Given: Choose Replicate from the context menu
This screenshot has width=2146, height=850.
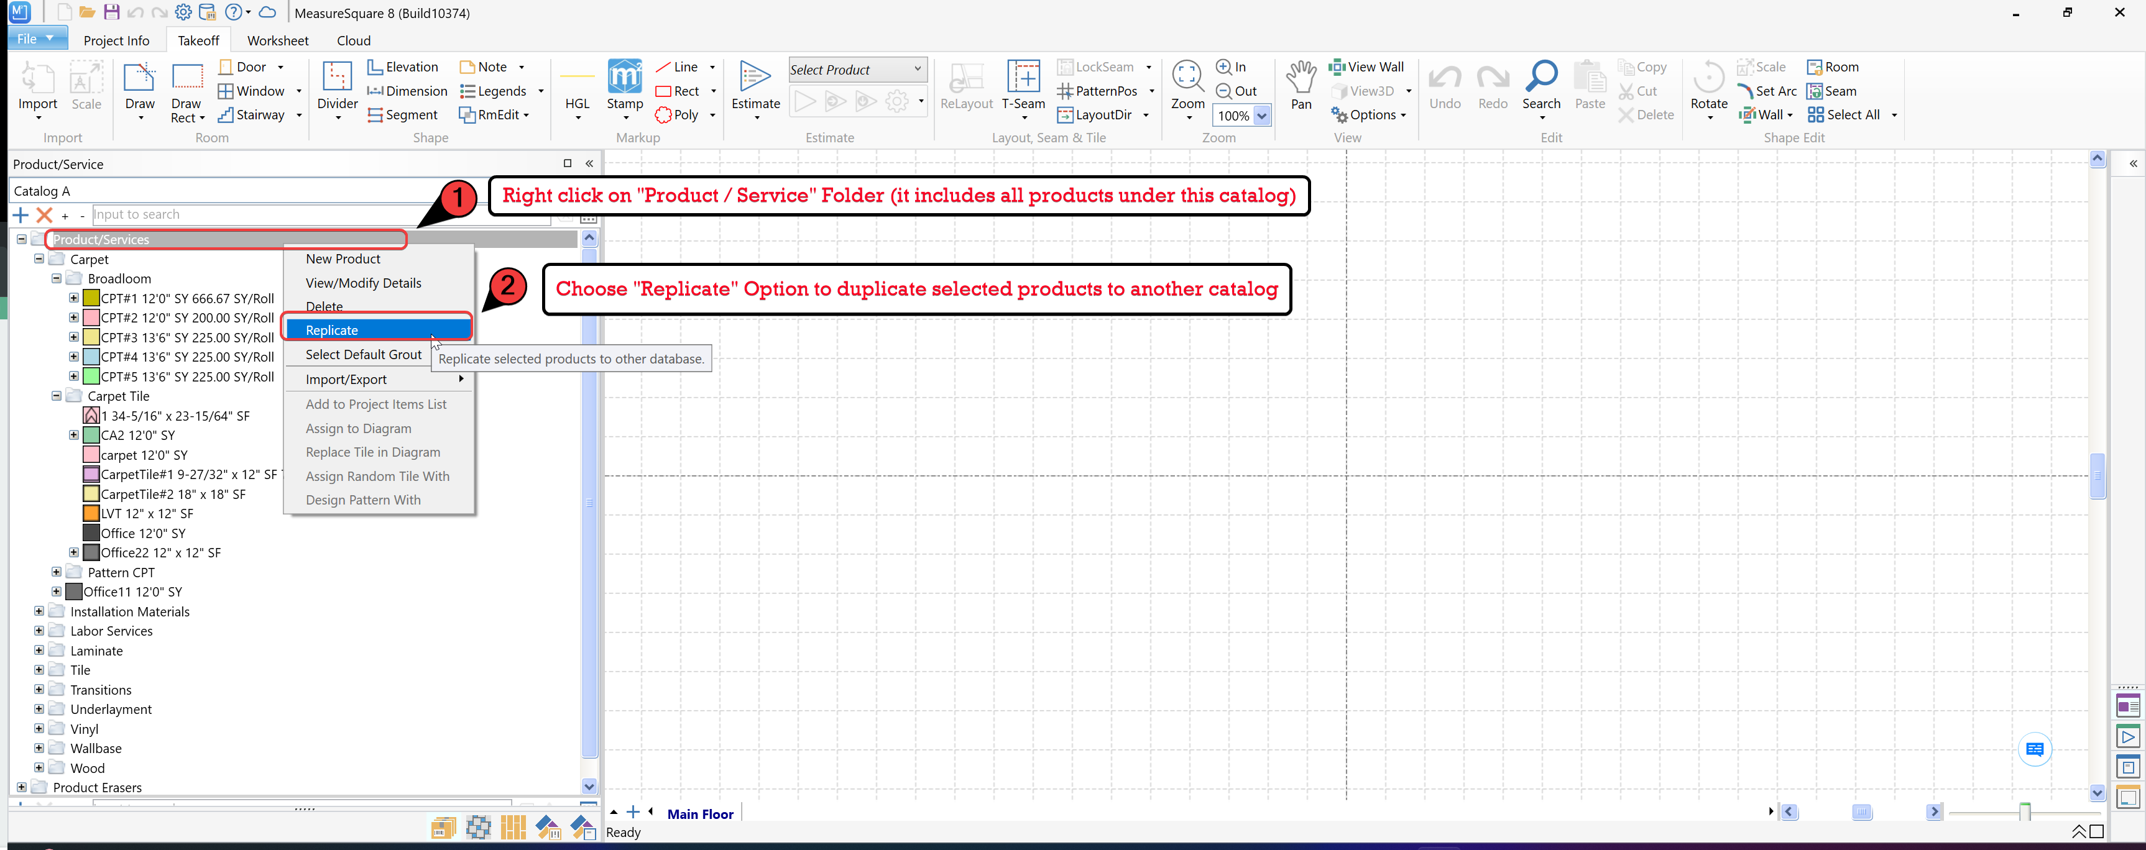Looking at the screenshot, I should point(333,331).
